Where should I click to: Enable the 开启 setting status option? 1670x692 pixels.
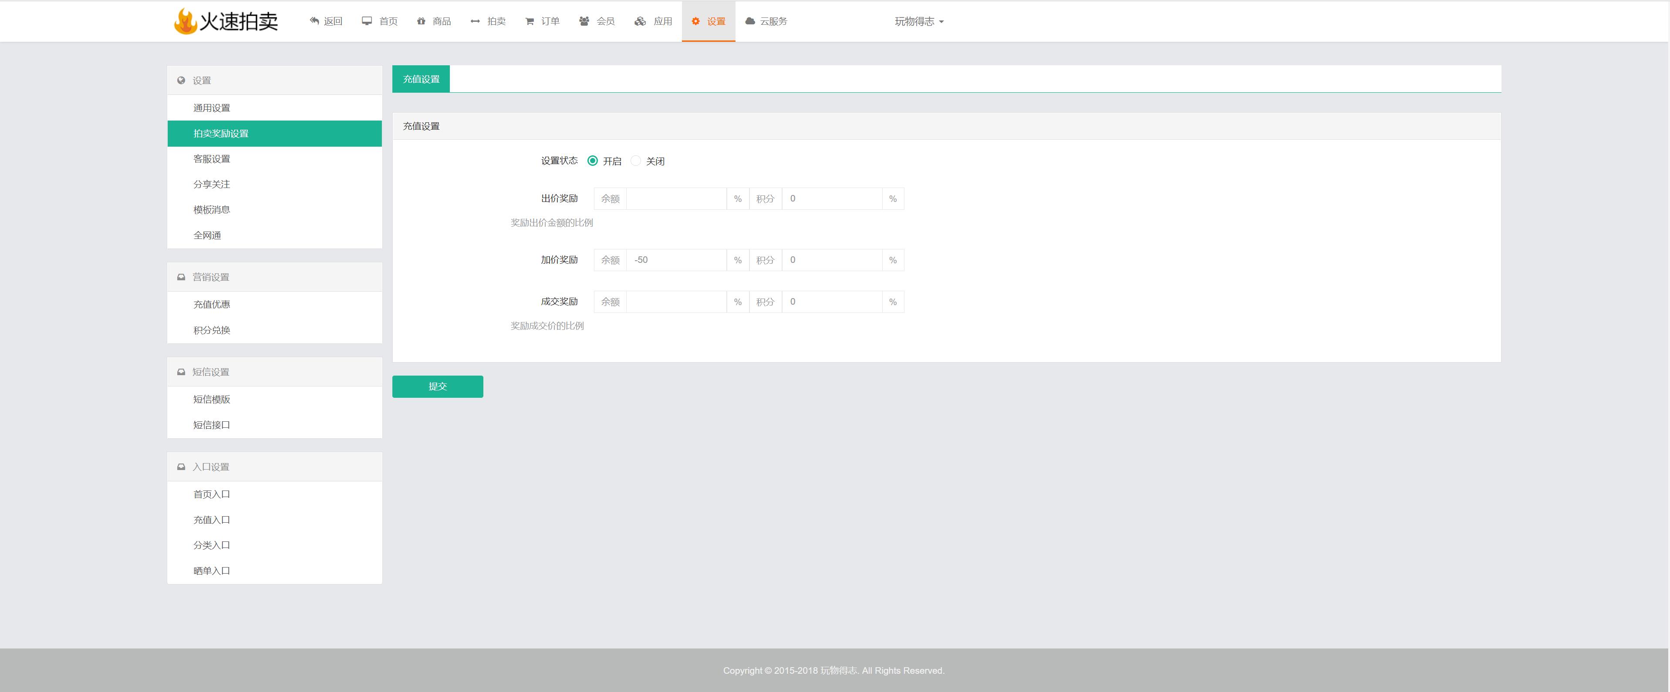click(x=593, y=161)
